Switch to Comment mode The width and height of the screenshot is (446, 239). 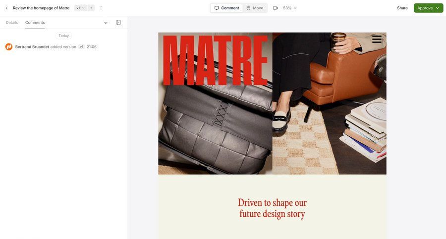(x=226, y=8)
